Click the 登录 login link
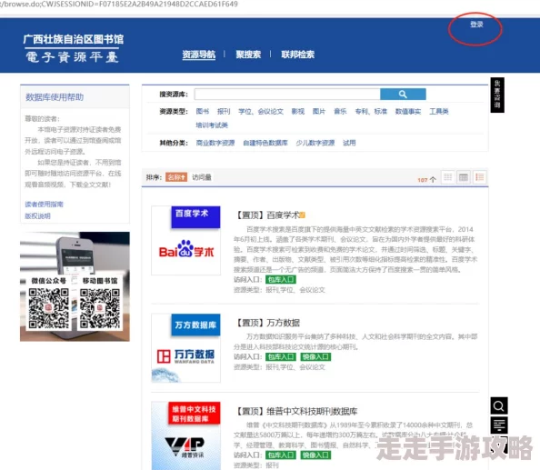This screenshot has height=470, width=540. pos(476,25)
